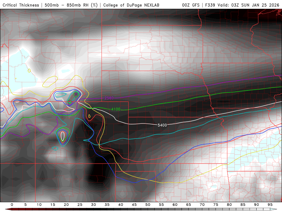The height and width of the screenshot is (211, 282).
Task: Click the "75" value on the colorbar
Action: pos(216,205)
